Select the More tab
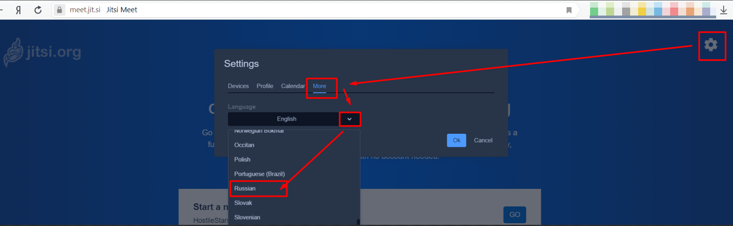 [x=319, y=86]
